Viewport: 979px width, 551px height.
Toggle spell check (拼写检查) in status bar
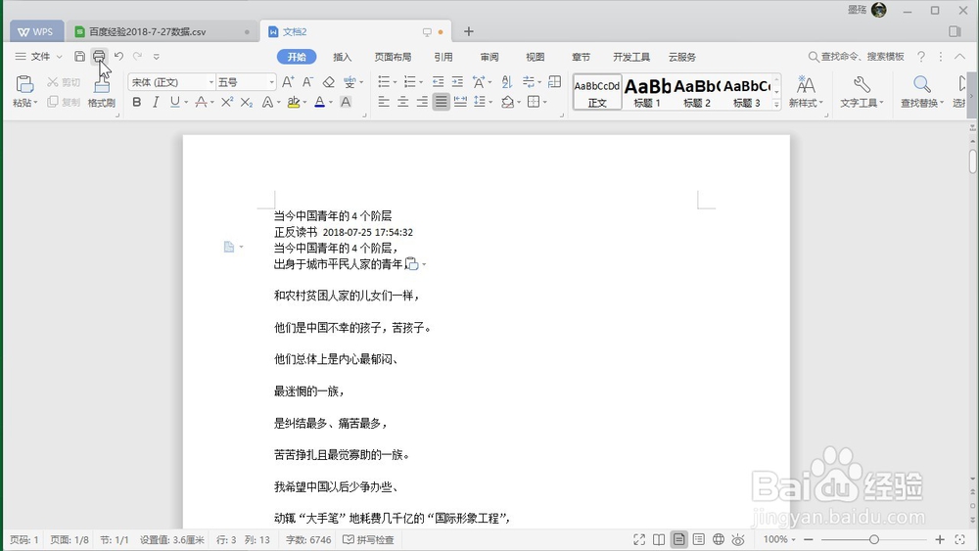click(368, 540)
